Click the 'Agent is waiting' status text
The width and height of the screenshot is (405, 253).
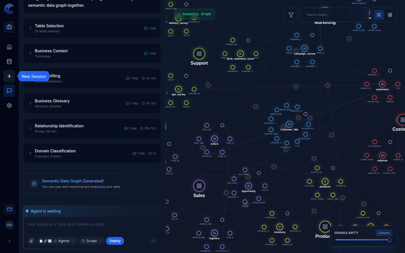pyautogui.click(x=46, y=211)
